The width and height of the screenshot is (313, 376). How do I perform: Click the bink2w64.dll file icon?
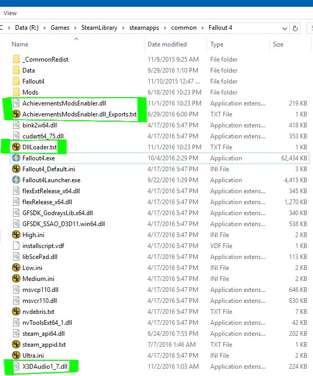(x=16, y=125)
